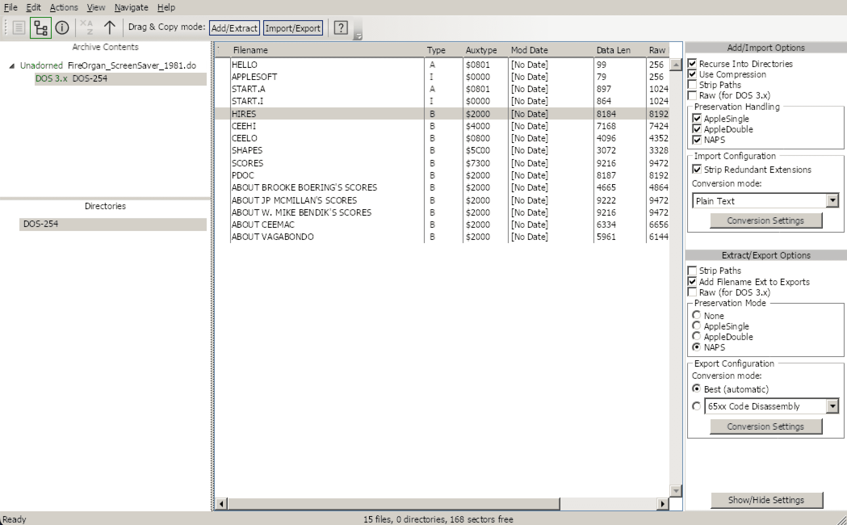Viewport: 847px width, 525px height.
Task: Click the horizontal scrollbar thumb
Action: pos(394,504)
